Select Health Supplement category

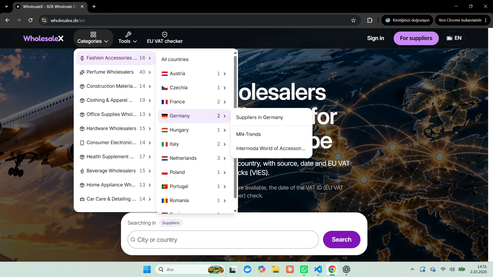pos(116,157)
